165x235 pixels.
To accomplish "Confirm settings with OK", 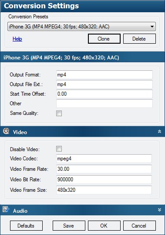I will click(x=104, y=226).
